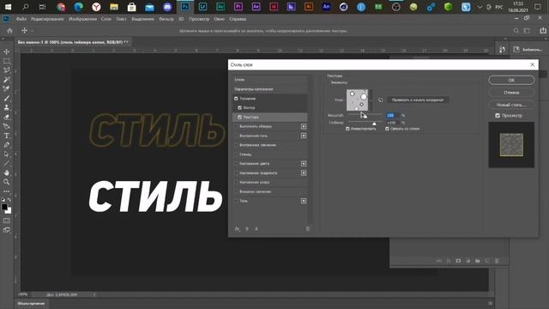The width and height of the screenshot is (549, 309).
Task: Add layer mask icon in Layers panel
Action: [x=458, y=261]
